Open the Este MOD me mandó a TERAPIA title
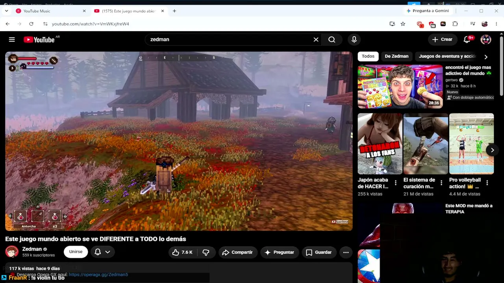The height and width of the screenshot is (283, 504). 469,209
